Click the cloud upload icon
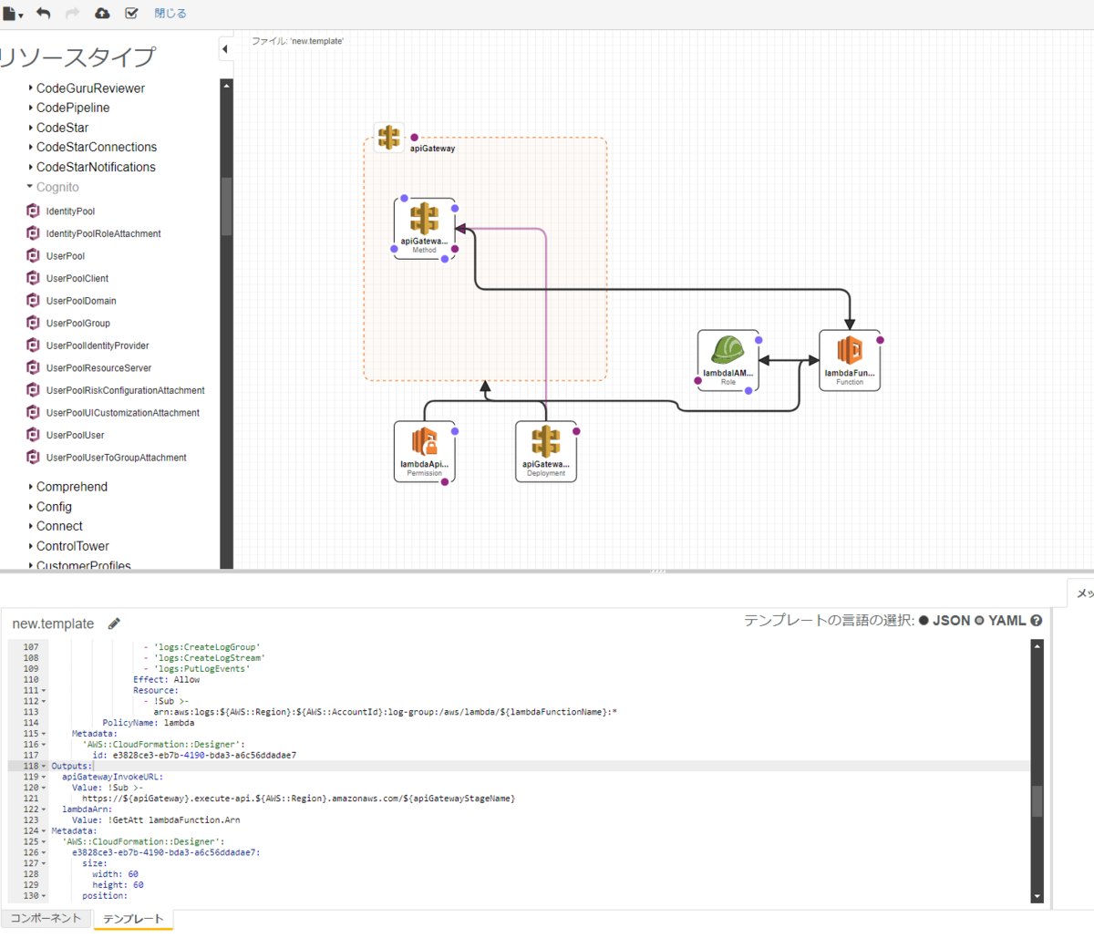Image resolution: width=1094 pixels, height=938 pixels. [102, 13]
